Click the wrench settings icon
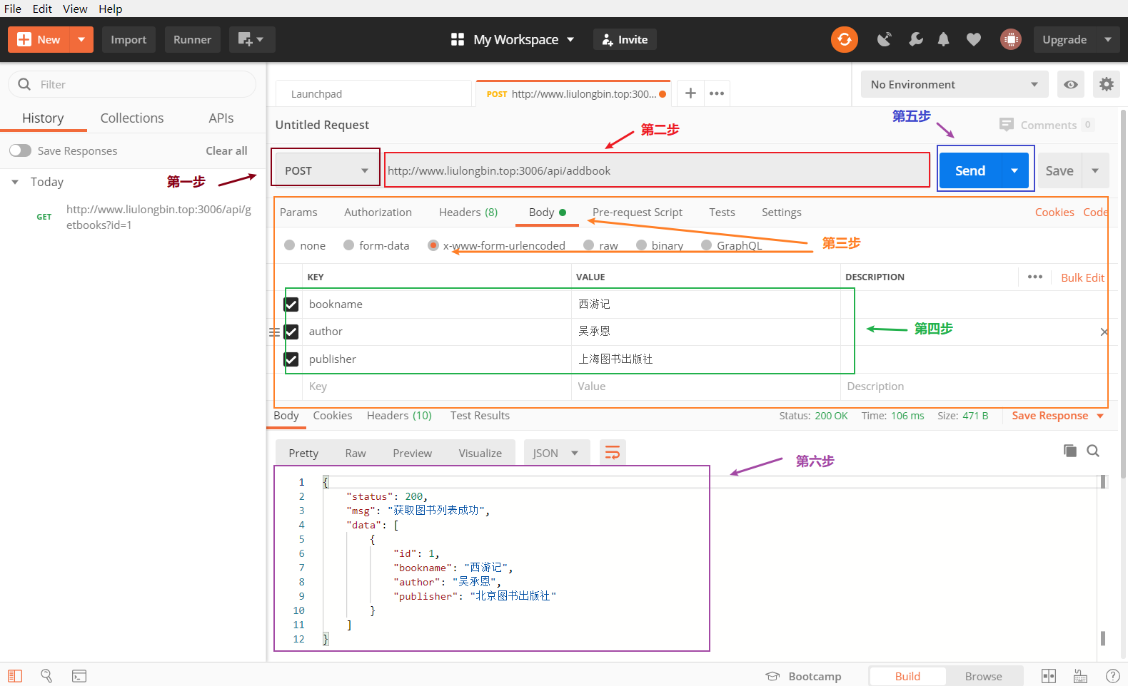Viewport: 1128px width, 686px height. coord(915,40)
